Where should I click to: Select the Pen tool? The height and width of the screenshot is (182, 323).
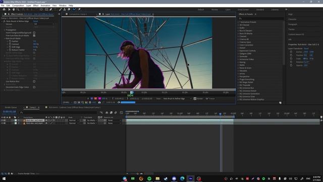pyautogui.click(x=50, y=10)
